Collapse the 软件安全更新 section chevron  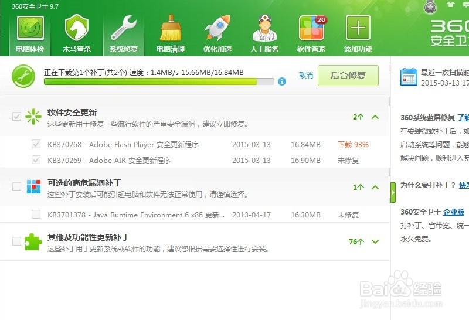[375, 117]
